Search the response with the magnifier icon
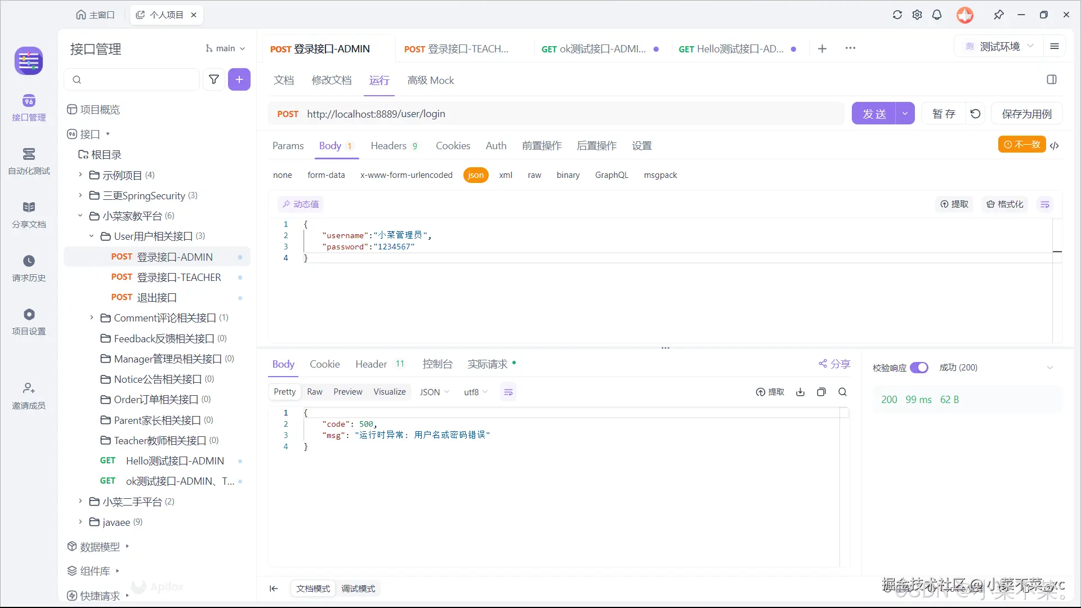The height and width of the screenshot is (608, 1081). click(842, 392)
